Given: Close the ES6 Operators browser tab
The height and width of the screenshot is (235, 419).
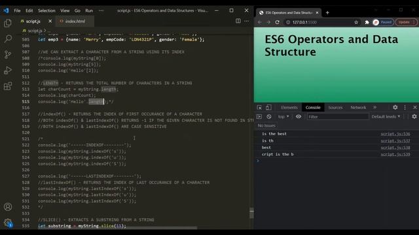Looking at the screenshot, I should pyautogui.click(x=317, y=12).
